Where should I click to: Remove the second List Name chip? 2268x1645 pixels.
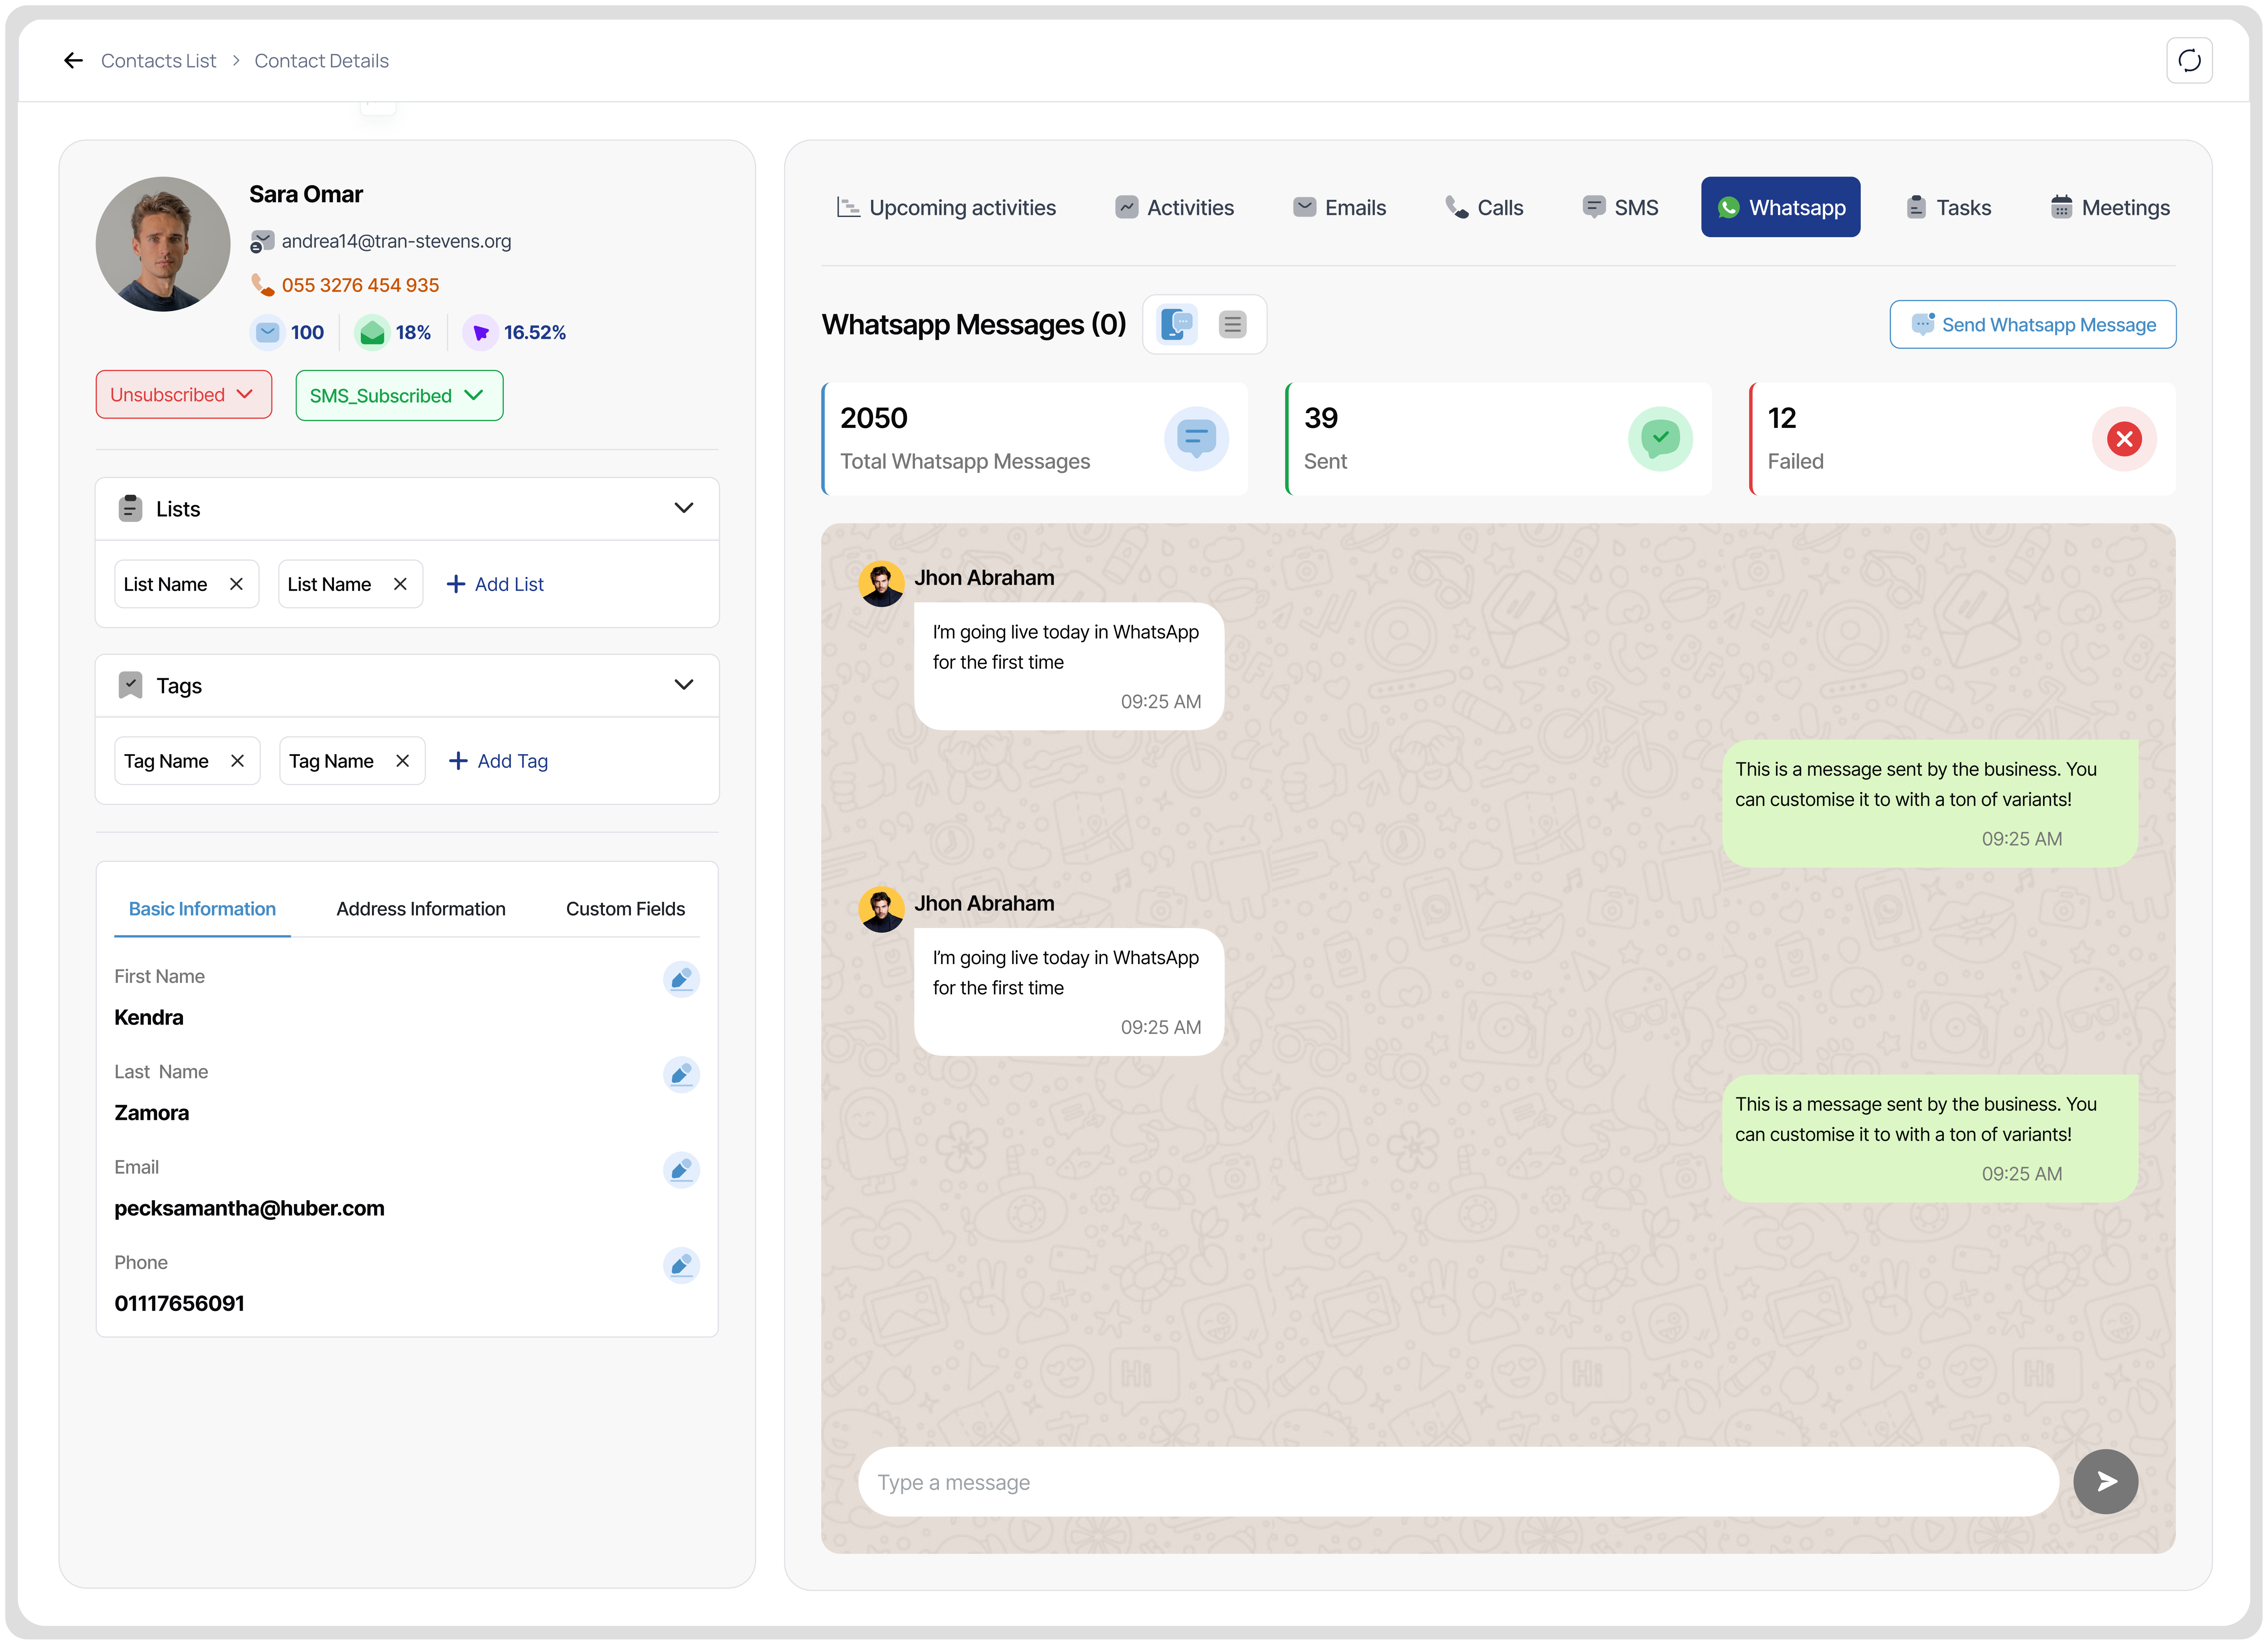point(400,584)
